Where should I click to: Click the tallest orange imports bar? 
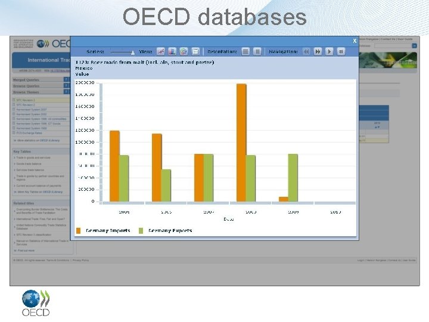click(x=241, y=143)
